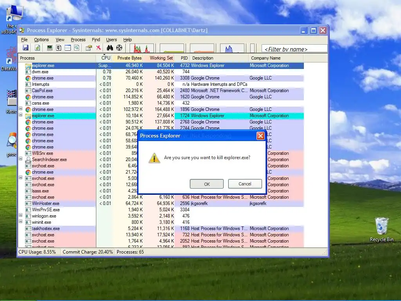Collapse tree node beside chrome.exe PID 1896
401x301 pixels.
point(21,109)
